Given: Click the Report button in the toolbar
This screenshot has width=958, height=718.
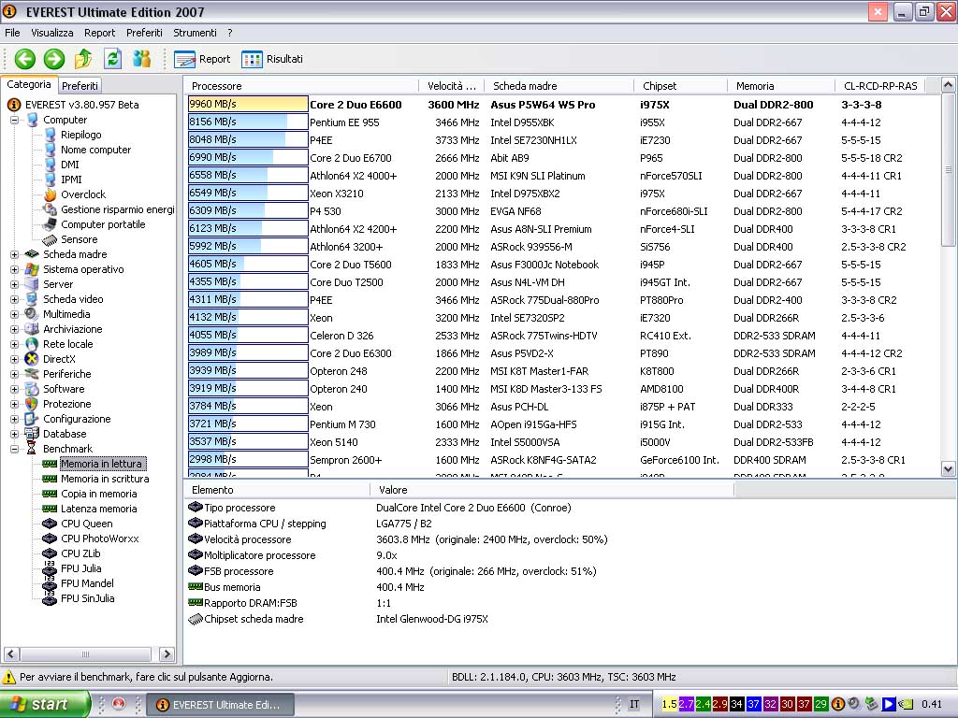Looking at the screenshot, I should point(202,59).
